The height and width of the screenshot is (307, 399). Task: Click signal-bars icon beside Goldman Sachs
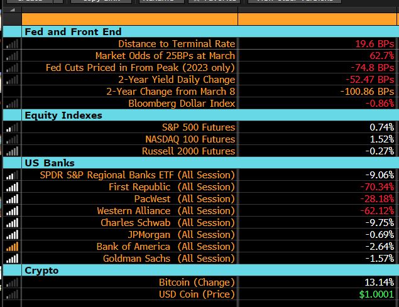pyautogui.click(x=12, y=259)
